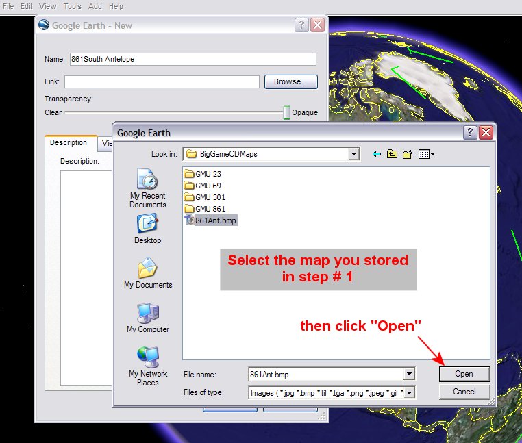Viewport: 522px width, 443px height.
Task: Open the Help menu
Action: click(116, 6)
